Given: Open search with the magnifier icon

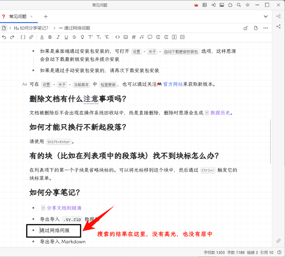Looking at the screenshot, I should [x=239, y=5].
